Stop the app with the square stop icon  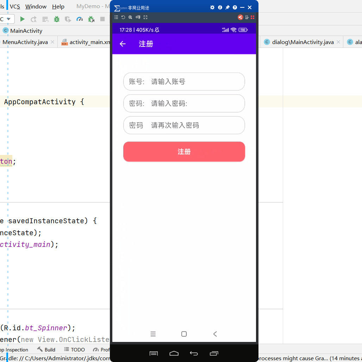click(102, 19)
